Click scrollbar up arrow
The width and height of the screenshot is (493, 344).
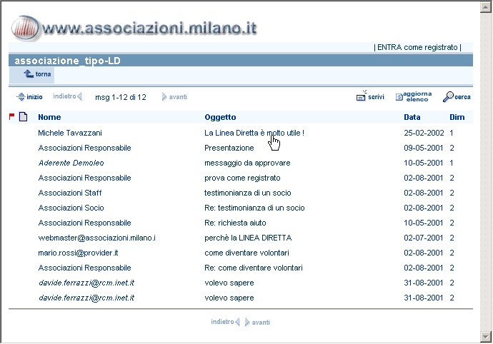coord(486,7)
